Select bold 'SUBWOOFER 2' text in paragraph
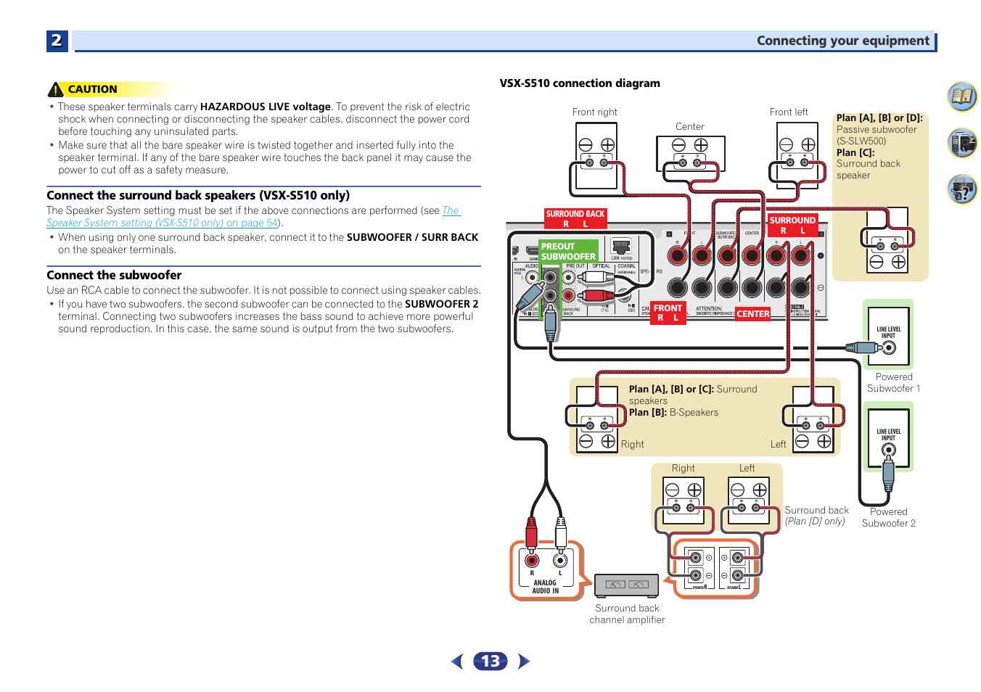Screen dimensions: 981x692 coord(442,304)
